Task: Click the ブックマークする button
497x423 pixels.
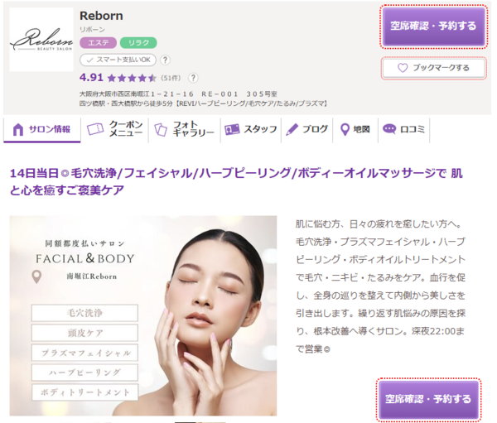Action: [433, 68]
